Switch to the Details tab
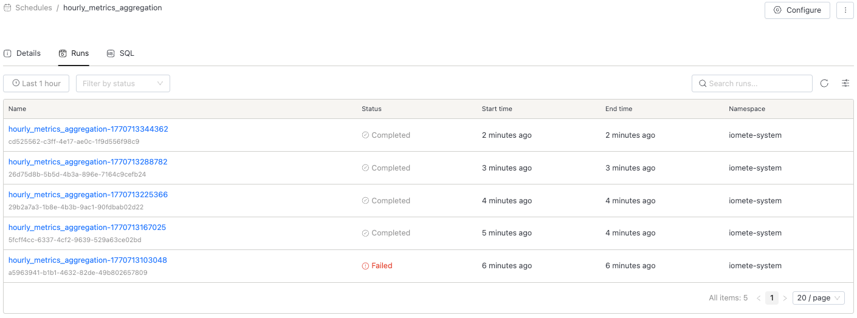Screen dimensions: 857x318 (x=22, y=53)
